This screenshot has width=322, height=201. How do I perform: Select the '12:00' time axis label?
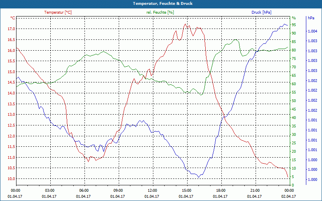click(153, 190)
